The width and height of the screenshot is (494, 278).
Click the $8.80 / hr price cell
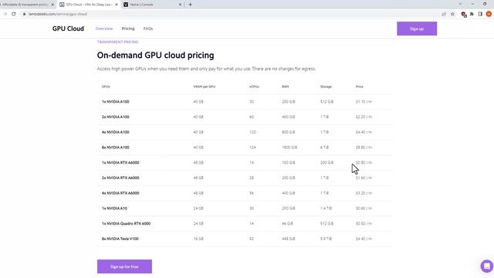tap(364, 147)
